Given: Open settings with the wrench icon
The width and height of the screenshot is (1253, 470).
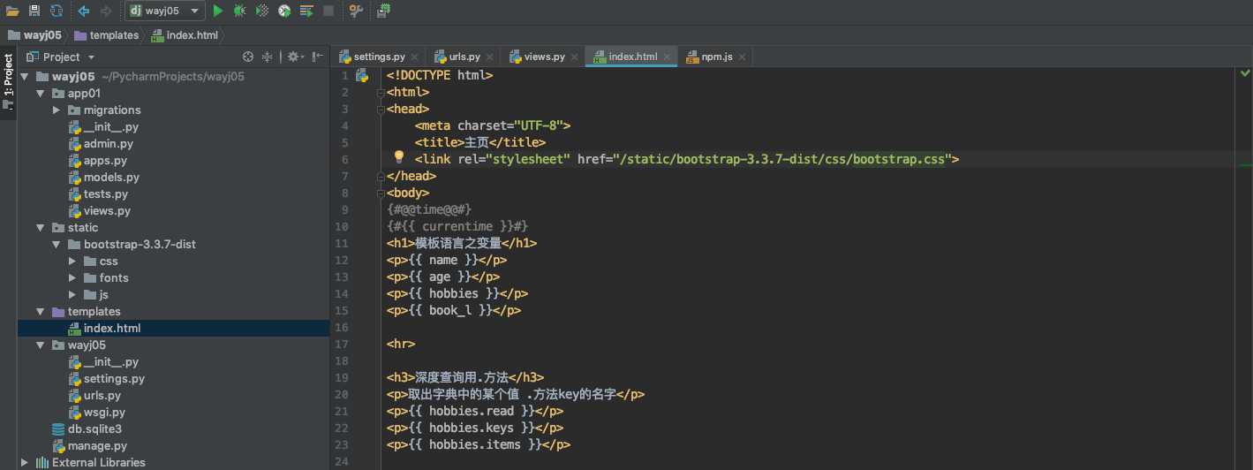Looking at the screenshot, I should (356, 11).
